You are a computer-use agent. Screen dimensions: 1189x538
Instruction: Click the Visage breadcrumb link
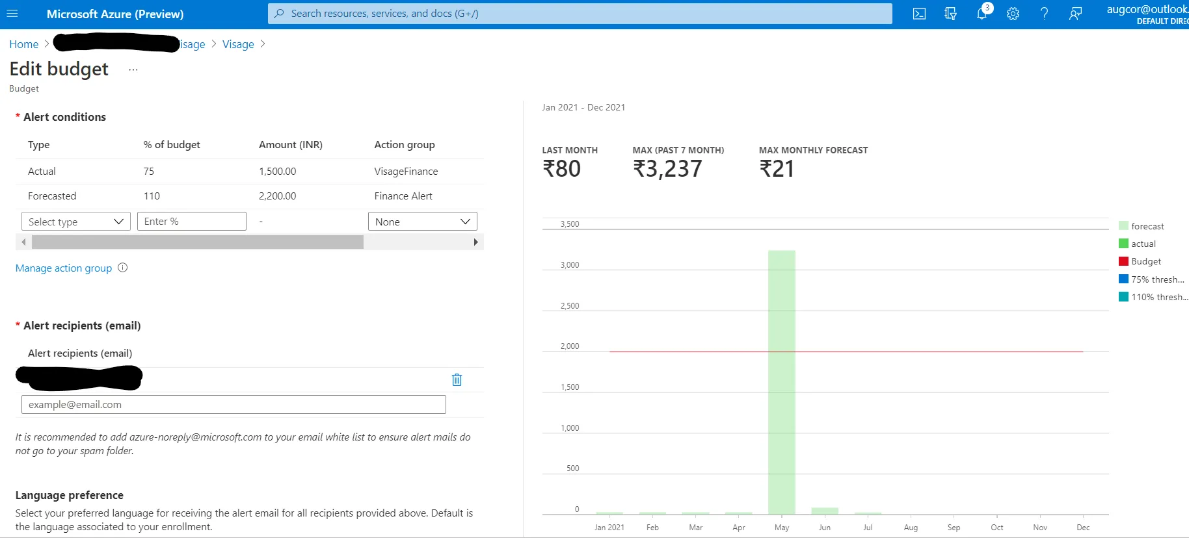[x=238, y=44]
